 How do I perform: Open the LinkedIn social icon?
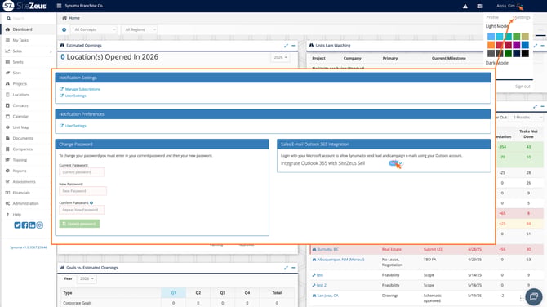click(x=32, y=225)
